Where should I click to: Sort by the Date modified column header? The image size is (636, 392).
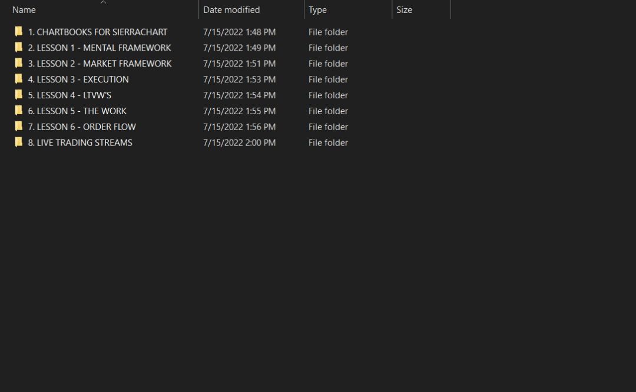[231, 10]
